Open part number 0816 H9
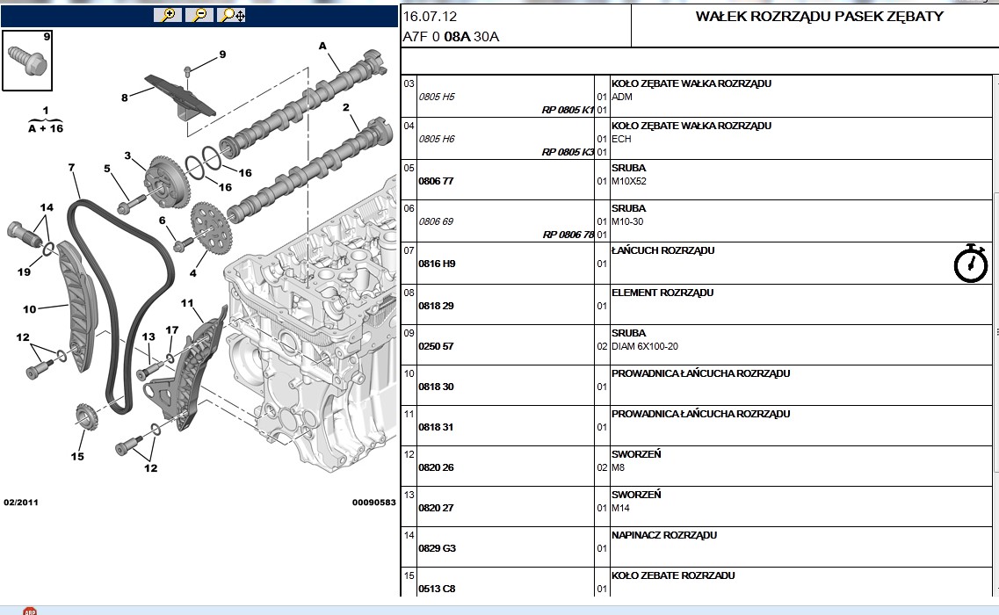The height and width of the screenshot is (615, 999). pyautogui.click(x=436, y=264)
